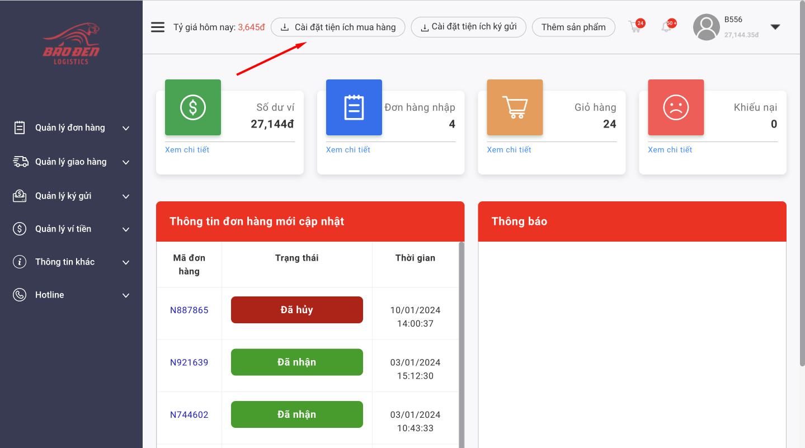Click the orders table scrollbar
Screen dimensions: 805x448
click(x=462, y=345)
